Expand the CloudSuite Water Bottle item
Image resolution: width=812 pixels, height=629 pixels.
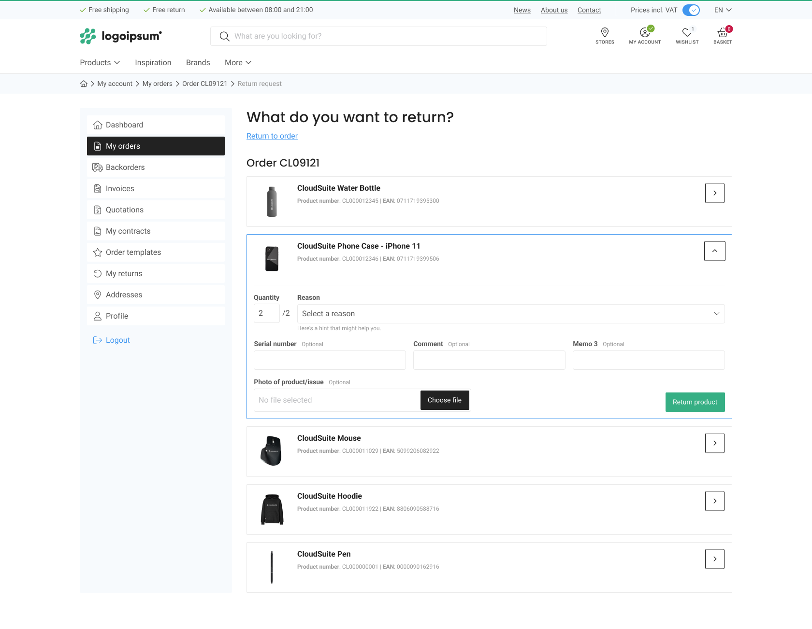point(714,193)
